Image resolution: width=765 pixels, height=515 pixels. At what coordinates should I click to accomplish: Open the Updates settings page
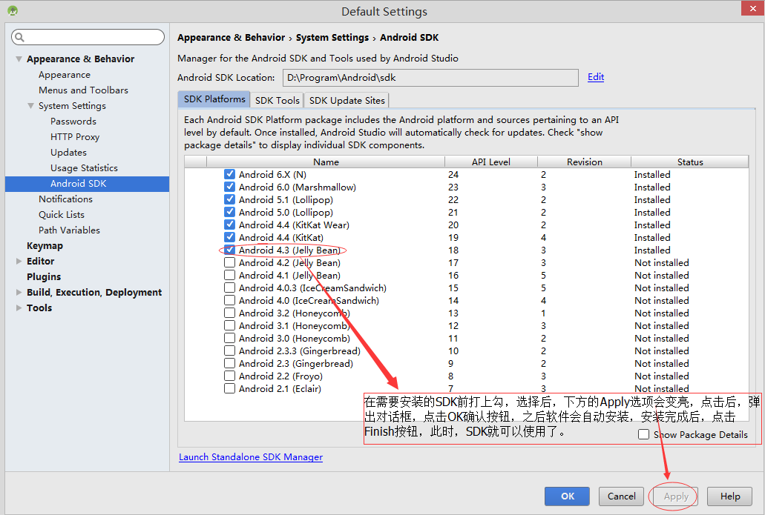coord(68,153)
